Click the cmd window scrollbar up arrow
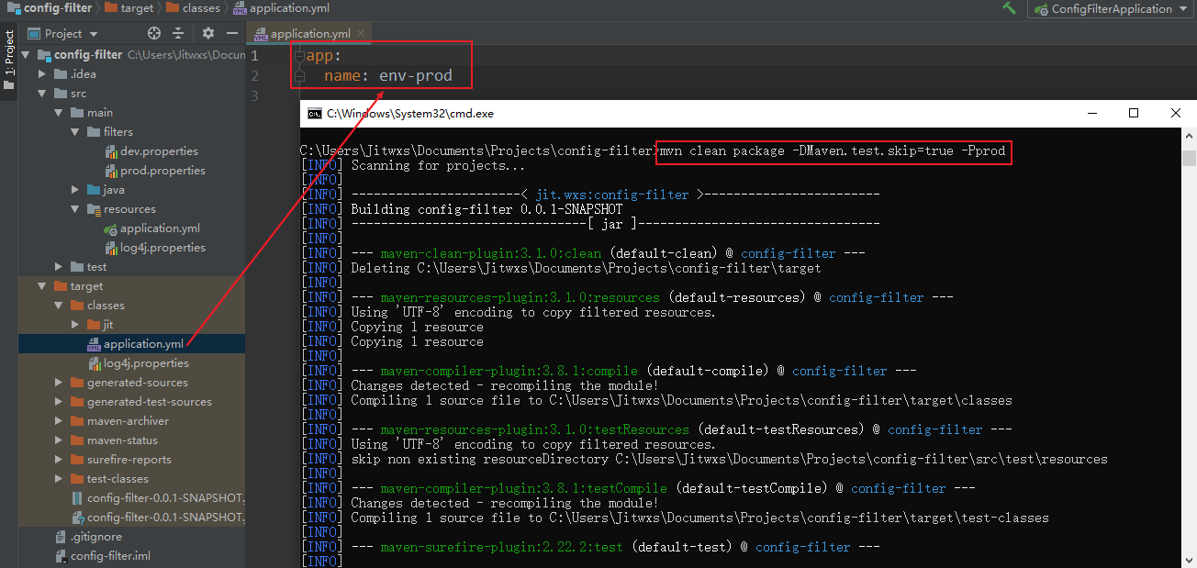This screenshot has height=568, width=1197. (x=1190, y=135)
